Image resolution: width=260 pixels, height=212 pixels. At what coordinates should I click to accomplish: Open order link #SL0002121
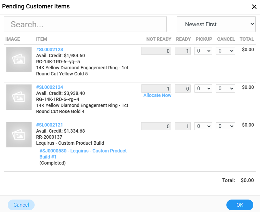49,125
